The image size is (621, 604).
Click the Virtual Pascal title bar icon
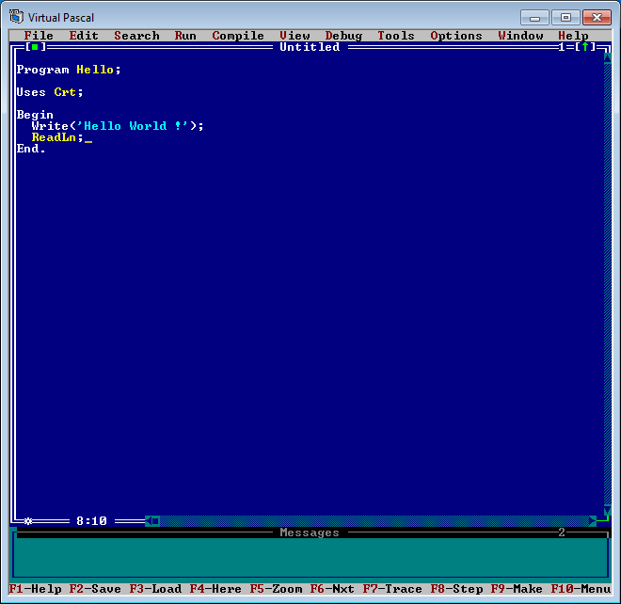pyautogui.click(x=16, y=17)
